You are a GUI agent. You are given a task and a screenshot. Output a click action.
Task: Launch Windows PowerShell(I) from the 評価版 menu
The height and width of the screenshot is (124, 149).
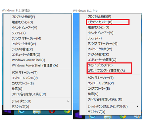click(37, 60)
